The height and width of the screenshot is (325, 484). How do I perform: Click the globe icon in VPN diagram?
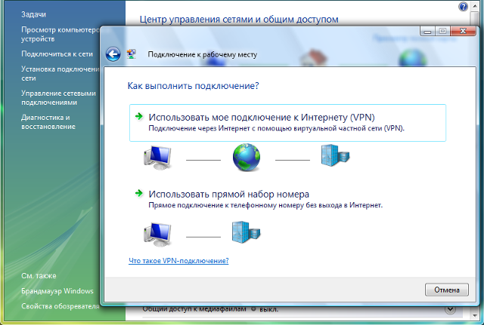247,158
